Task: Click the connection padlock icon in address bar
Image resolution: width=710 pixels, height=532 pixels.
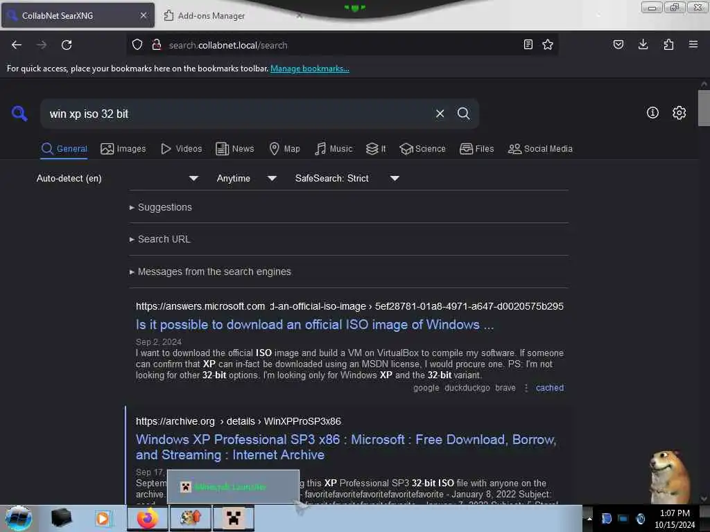Action: point(157,44)
